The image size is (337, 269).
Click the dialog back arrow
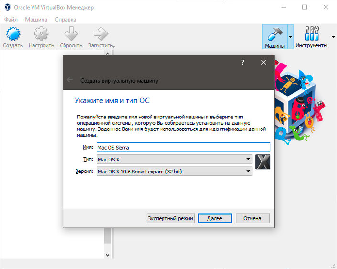(x=70, y=80)
